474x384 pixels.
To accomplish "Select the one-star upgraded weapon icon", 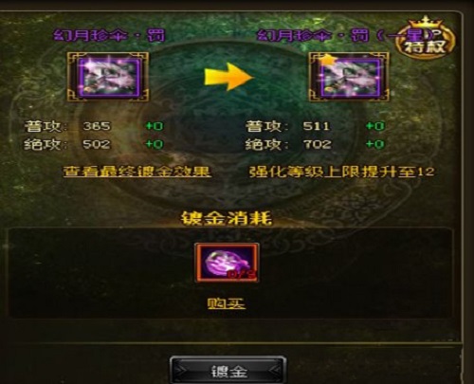I will pos(349,77).
